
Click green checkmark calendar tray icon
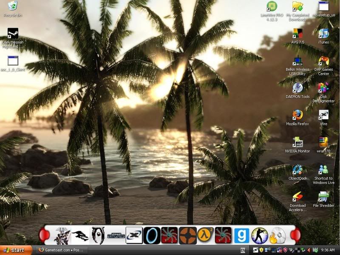[315, 250]
